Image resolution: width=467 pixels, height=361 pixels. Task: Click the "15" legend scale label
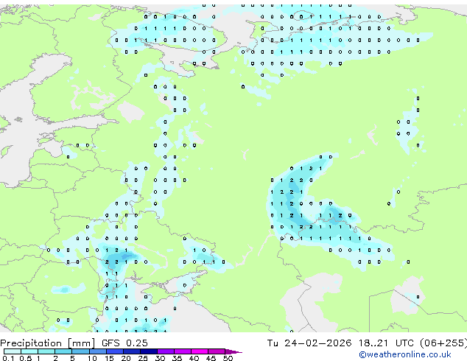109,358
